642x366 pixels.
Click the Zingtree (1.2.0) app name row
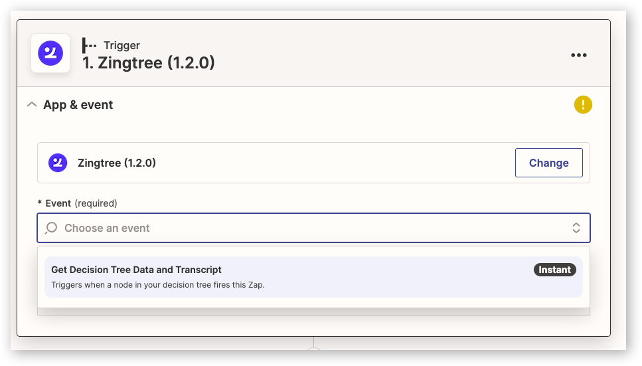point(313,163)
